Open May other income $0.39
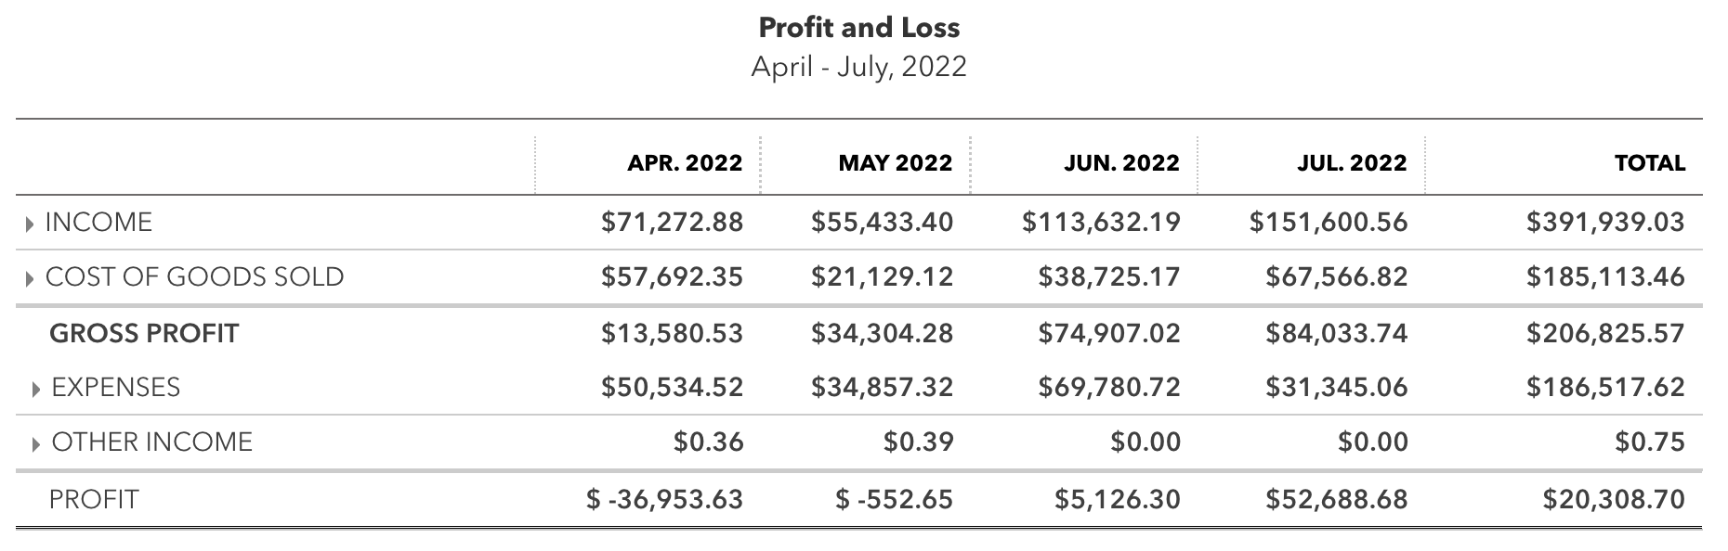The width and height of the screenshot is (1728, 551). tap(919, 442)
